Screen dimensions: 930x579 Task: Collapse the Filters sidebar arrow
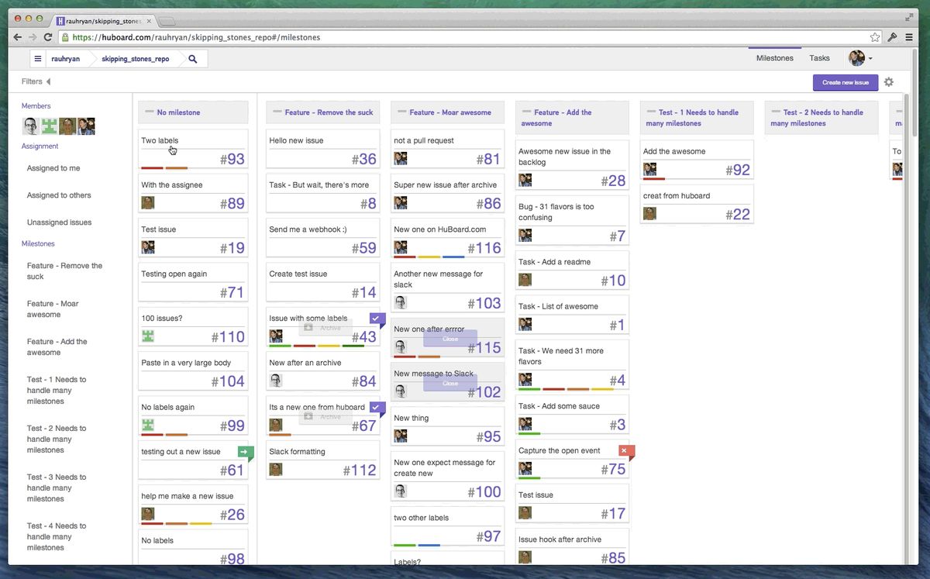tap(48, 81)
